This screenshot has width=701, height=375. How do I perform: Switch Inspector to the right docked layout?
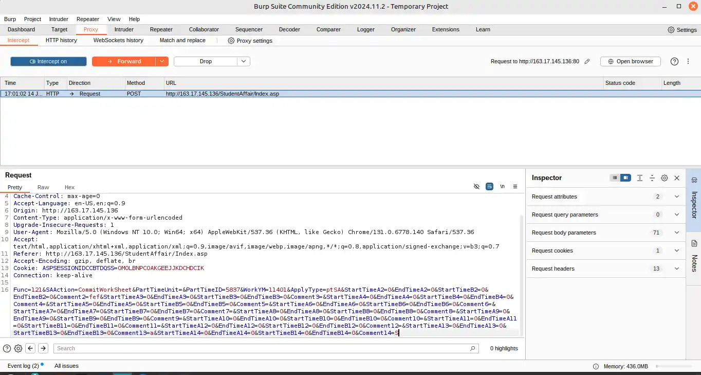click(625, 178)
